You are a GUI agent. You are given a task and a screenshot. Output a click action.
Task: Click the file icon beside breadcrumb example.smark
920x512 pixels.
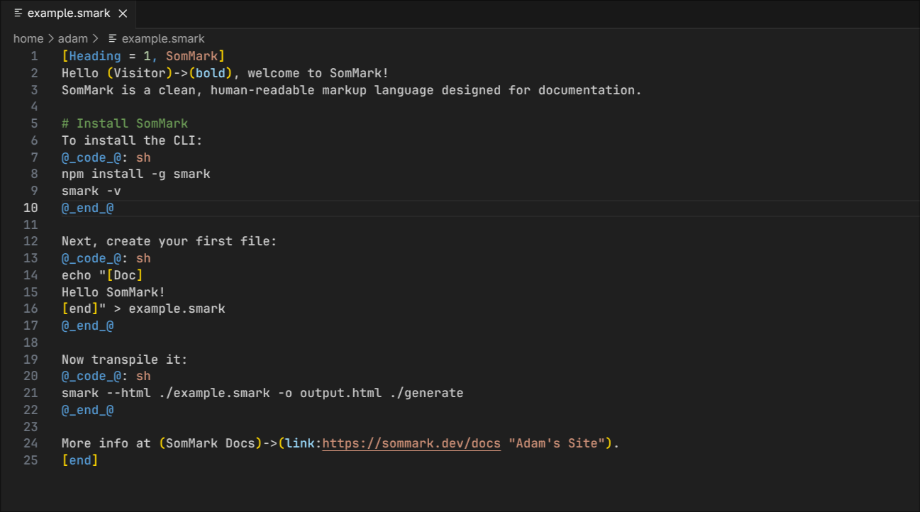(111, 38)
